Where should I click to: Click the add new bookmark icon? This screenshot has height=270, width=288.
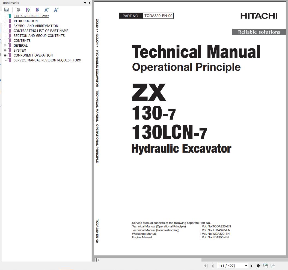[28, 10]
